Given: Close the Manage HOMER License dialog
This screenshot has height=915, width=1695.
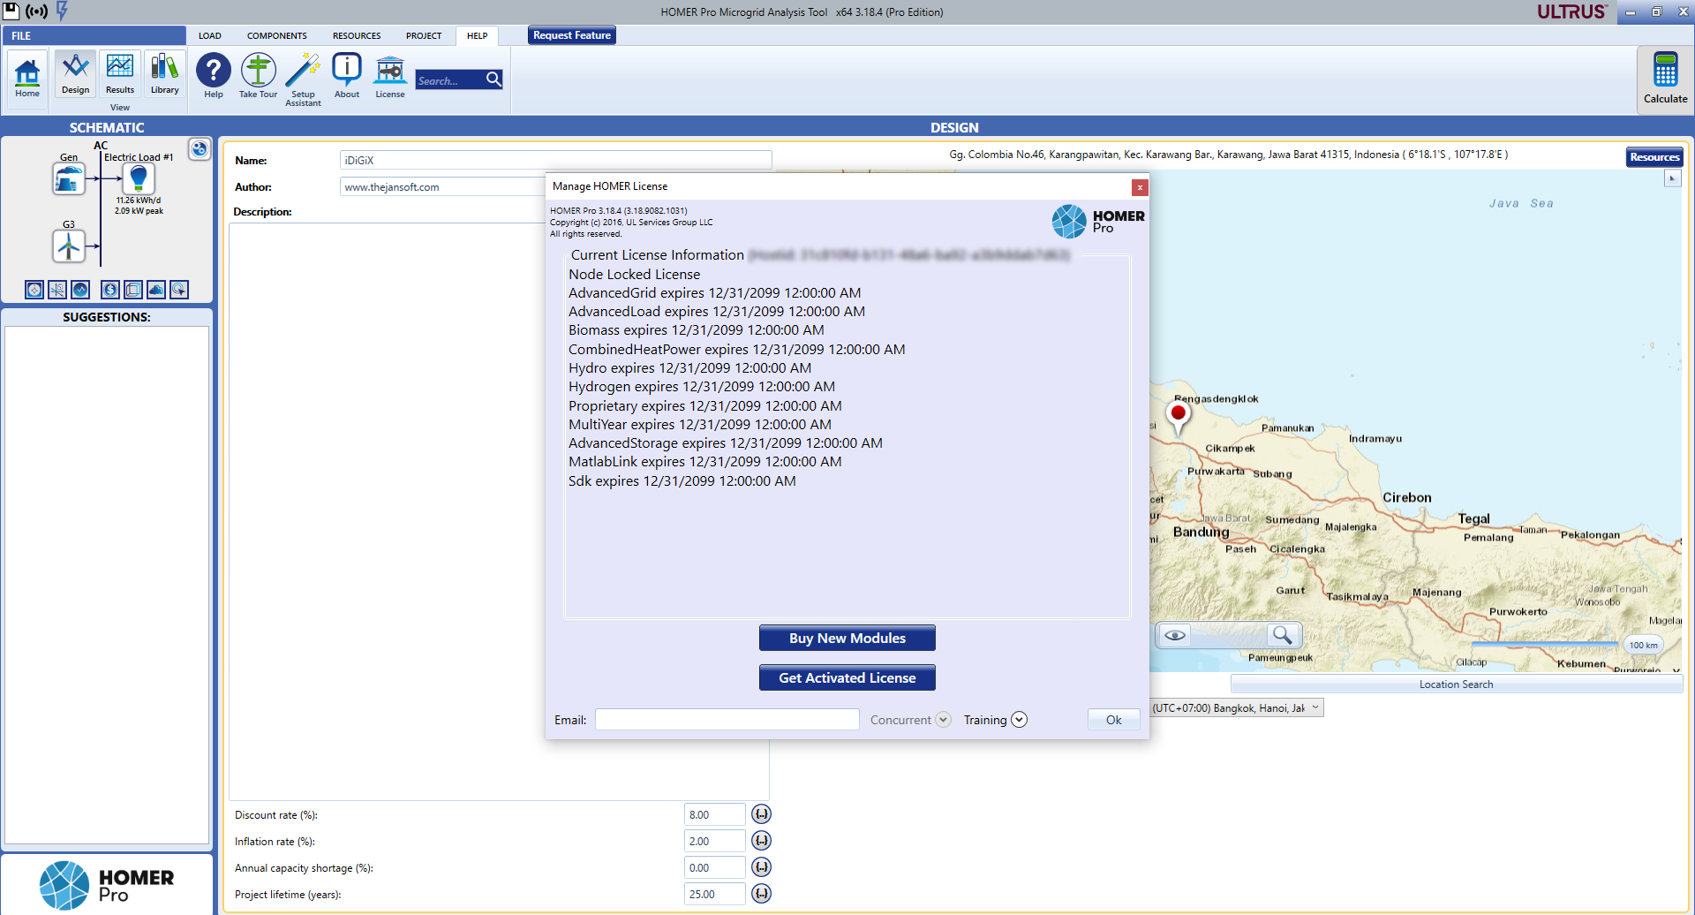Looking at the screenshot, I should [x=1140, y=187].
